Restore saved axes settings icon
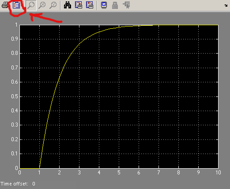 [90, 5]
